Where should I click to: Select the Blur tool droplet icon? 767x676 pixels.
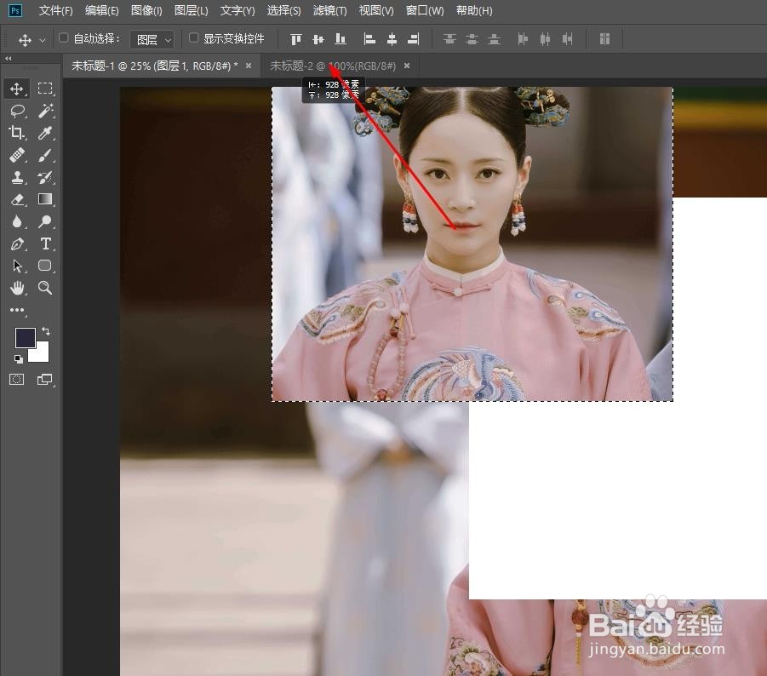17,221
